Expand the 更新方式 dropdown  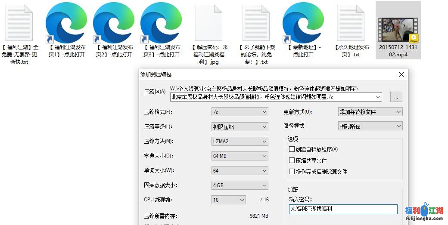370,112
